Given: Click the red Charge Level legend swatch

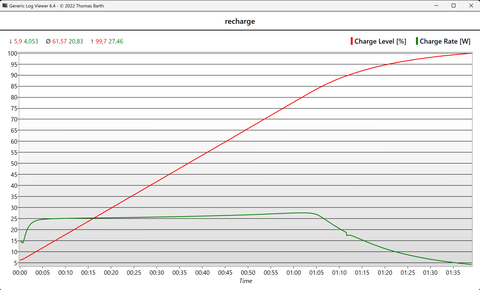Looking at the screenshot, I should 351,41.
